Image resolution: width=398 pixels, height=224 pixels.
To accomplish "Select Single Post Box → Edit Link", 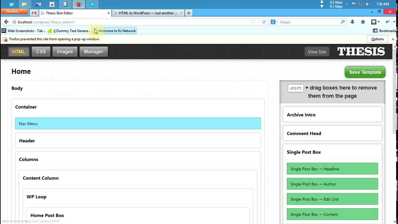I will [x=332, y=199].
